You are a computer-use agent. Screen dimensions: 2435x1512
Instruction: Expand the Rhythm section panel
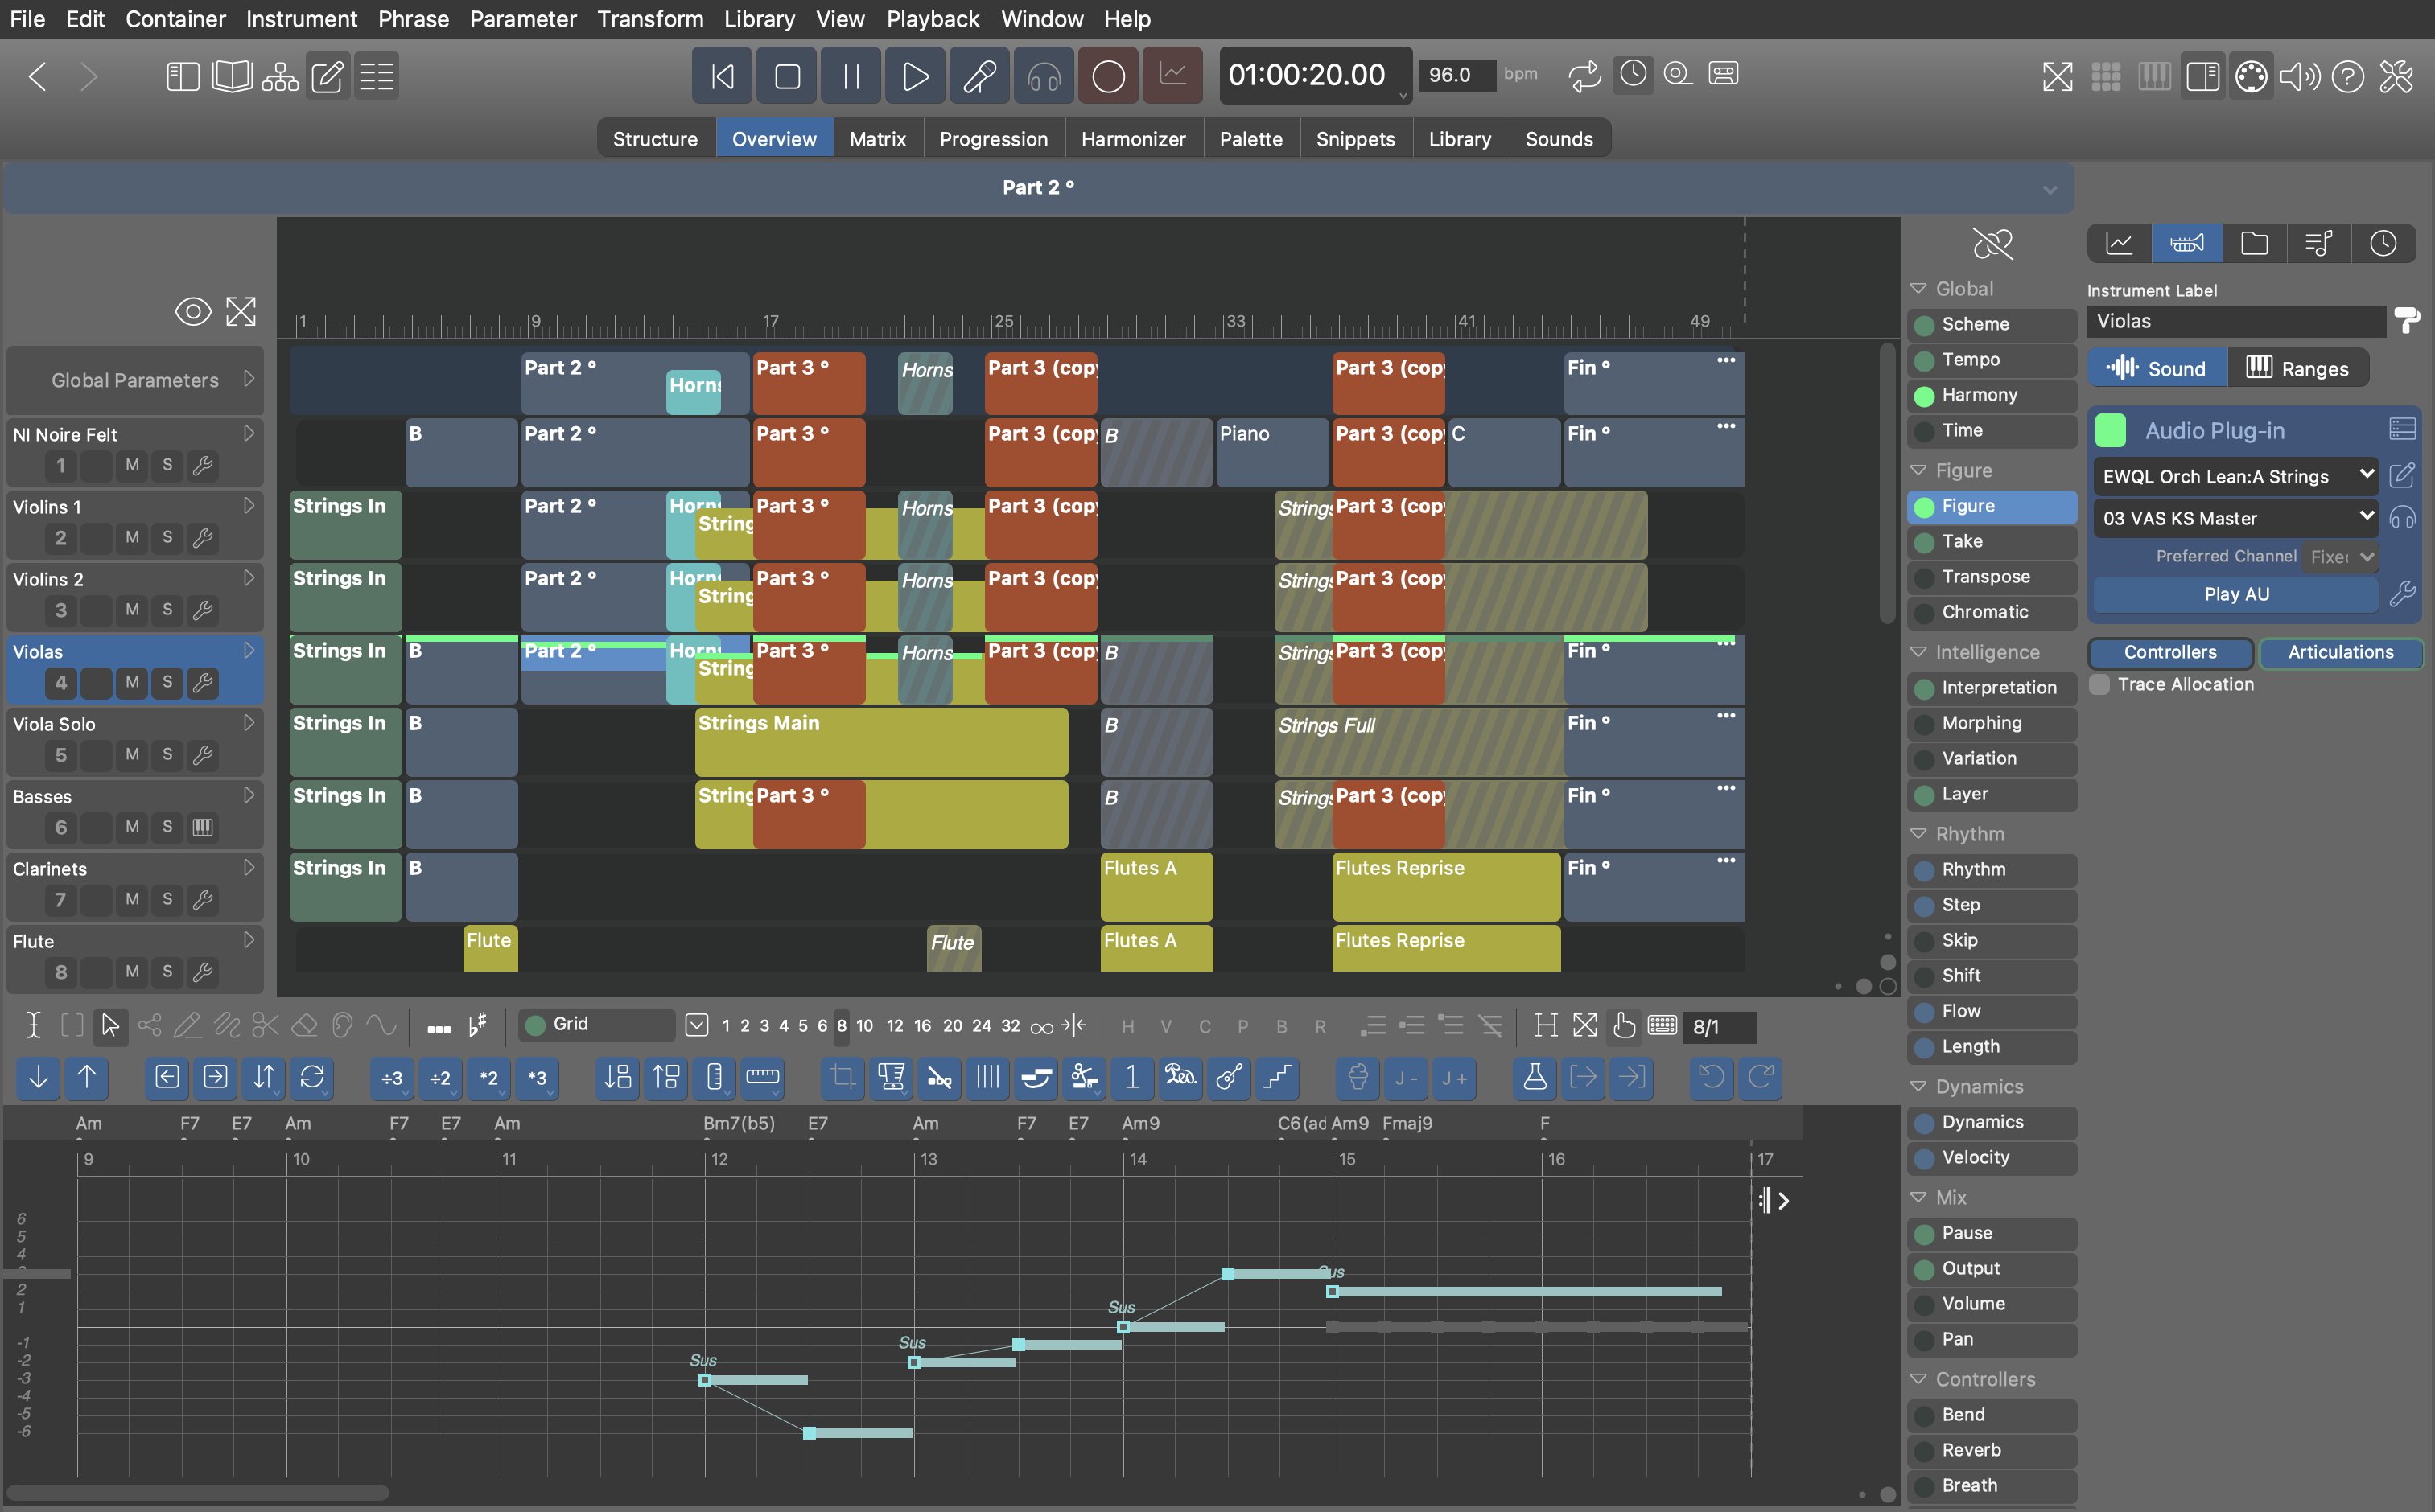tap(1919, 832)
